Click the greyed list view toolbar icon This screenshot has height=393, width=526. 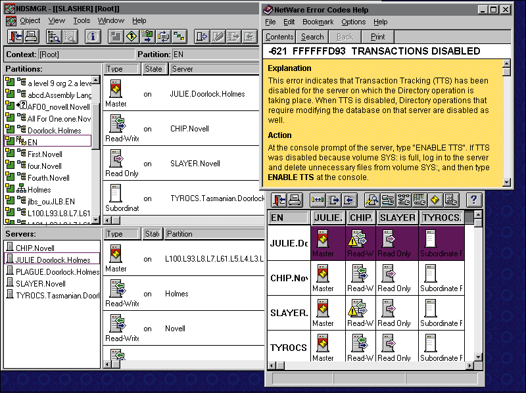tap(70, 37)
